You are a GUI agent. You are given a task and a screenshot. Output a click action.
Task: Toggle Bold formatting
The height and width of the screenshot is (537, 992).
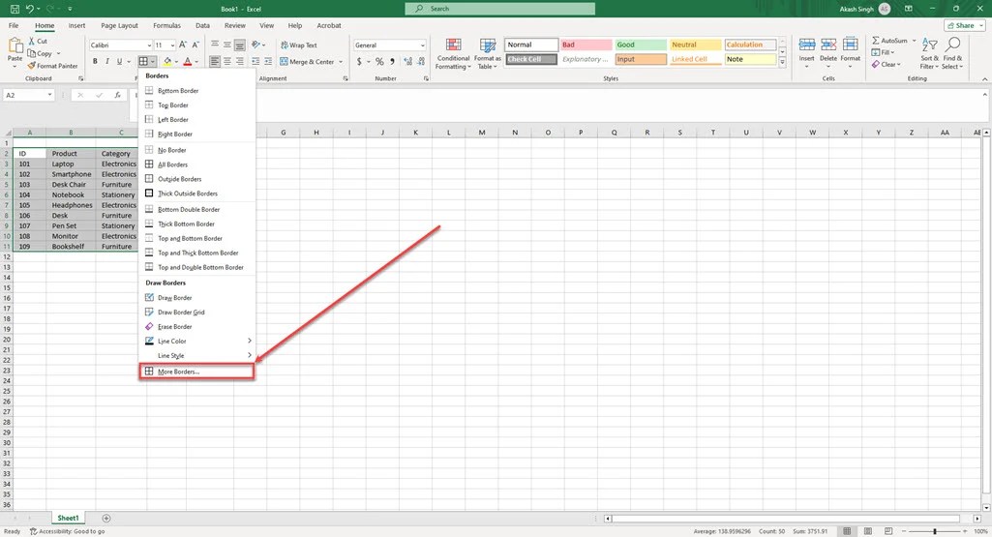click(95, 61)
